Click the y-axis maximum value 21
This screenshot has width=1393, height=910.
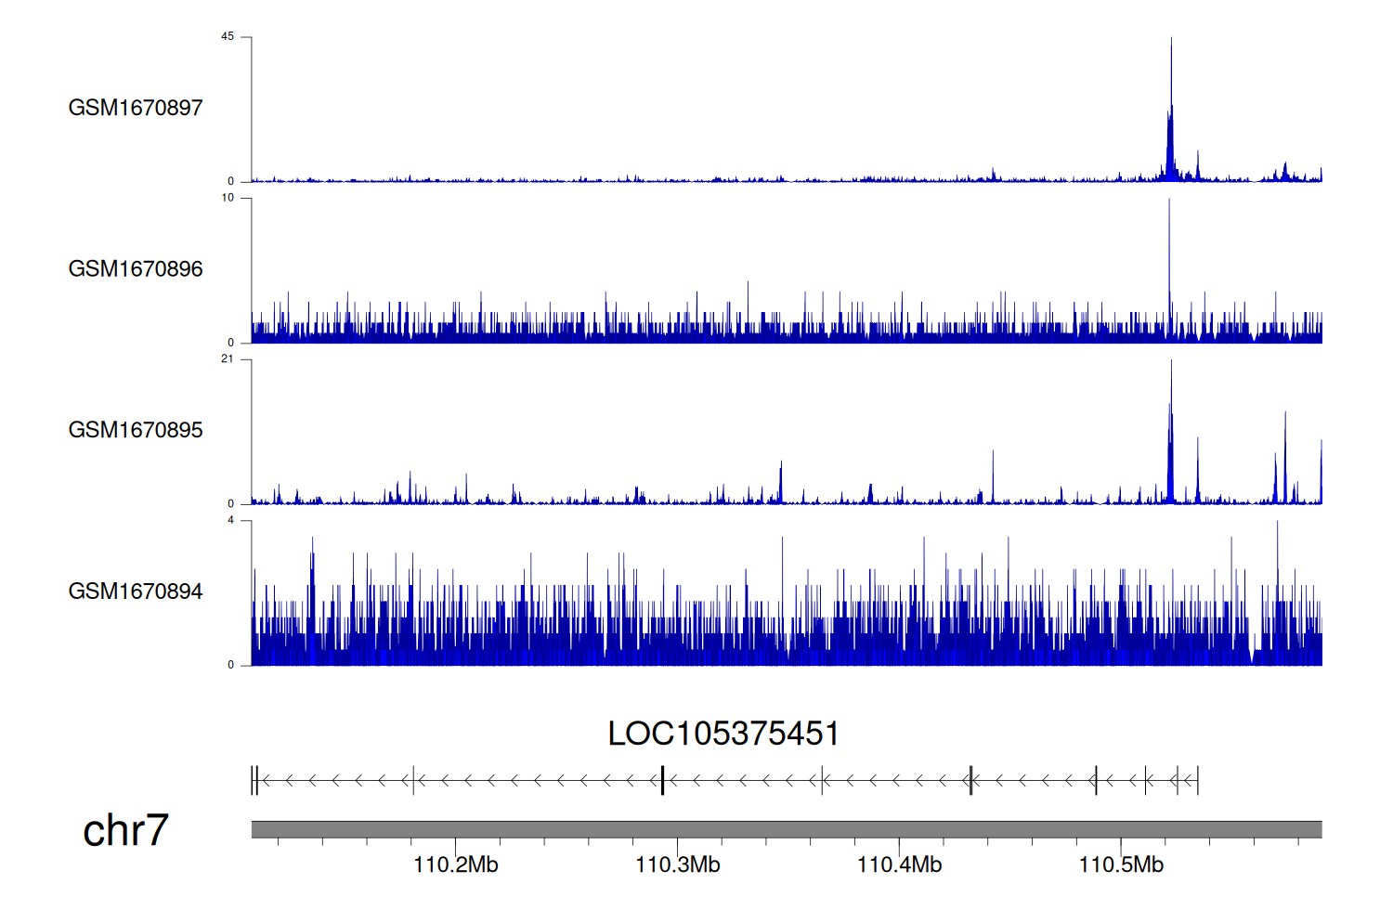click(228, 359)
